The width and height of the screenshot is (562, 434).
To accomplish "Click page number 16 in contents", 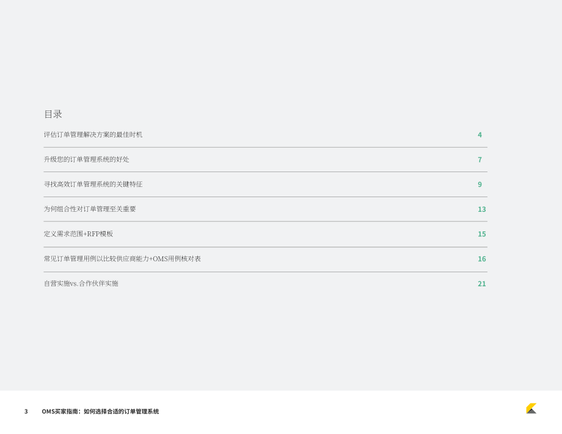I will coord(482,259).
